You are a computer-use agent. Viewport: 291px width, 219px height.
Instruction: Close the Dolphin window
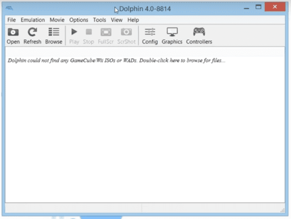pos(275,7)
